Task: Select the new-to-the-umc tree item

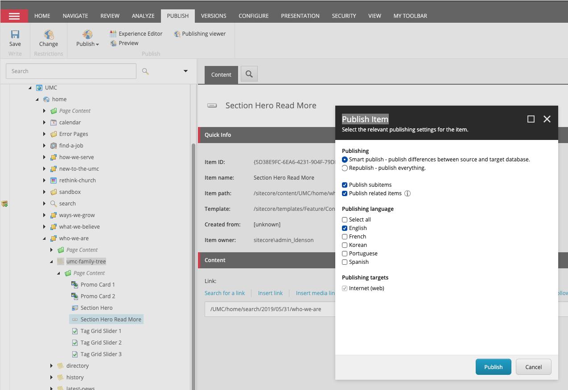Action: (x=79, y=169)
